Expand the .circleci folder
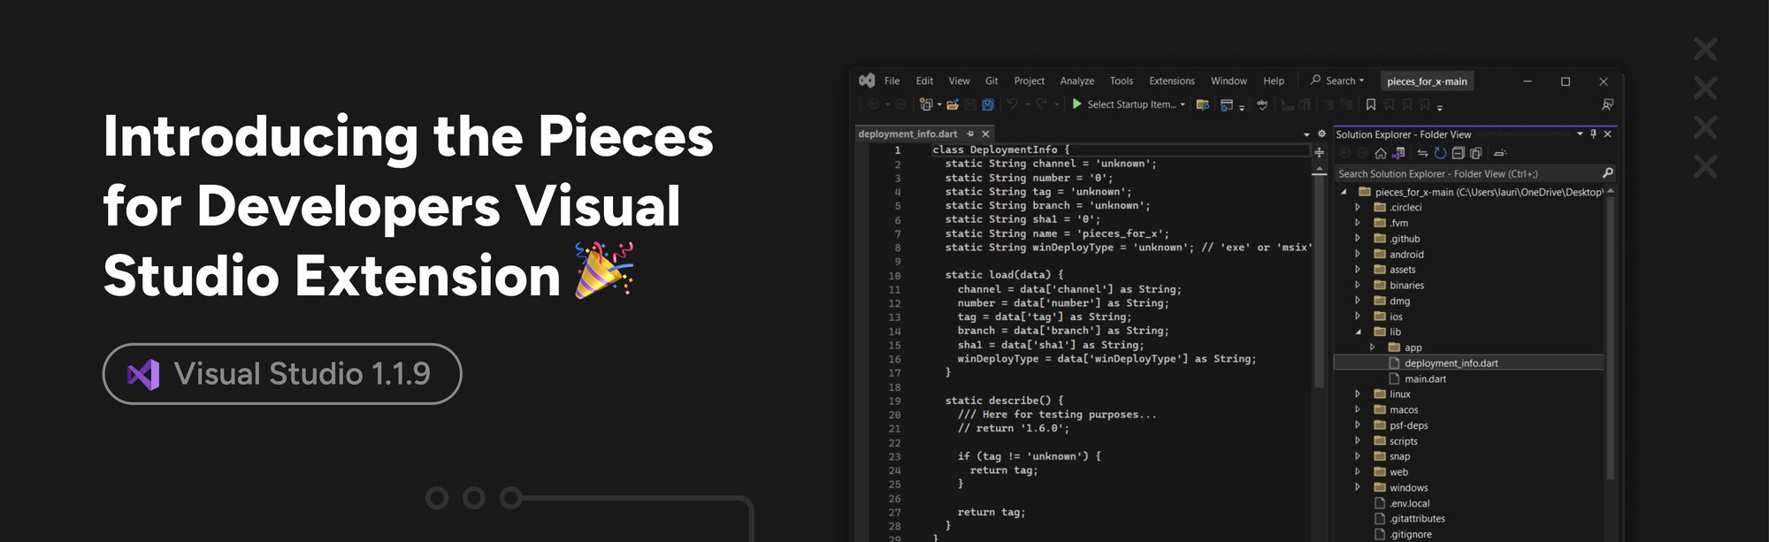The height and width of the screenshot is (542, 1769). pyautogui.click(x=1357, y=207)
